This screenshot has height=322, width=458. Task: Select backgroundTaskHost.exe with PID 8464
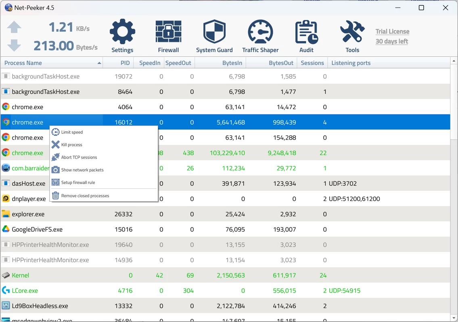(x=46, y=92)
